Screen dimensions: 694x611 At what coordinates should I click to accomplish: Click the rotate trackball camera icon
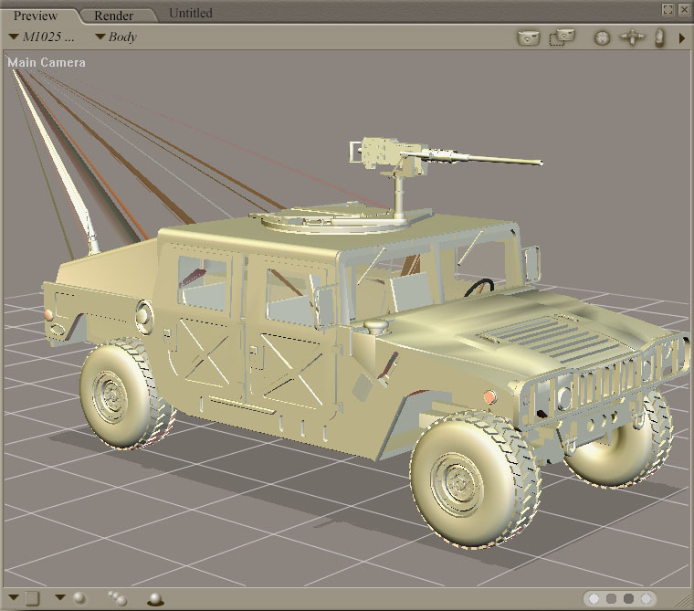click(x=601, y=37)
